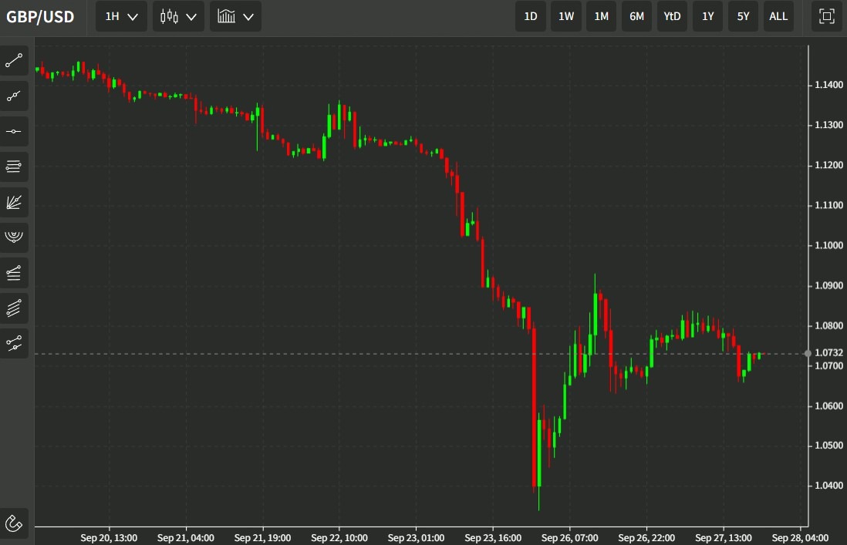The image size is (847, 545).
Task: Set chart range to 5Y
Action: coord(744,16)
